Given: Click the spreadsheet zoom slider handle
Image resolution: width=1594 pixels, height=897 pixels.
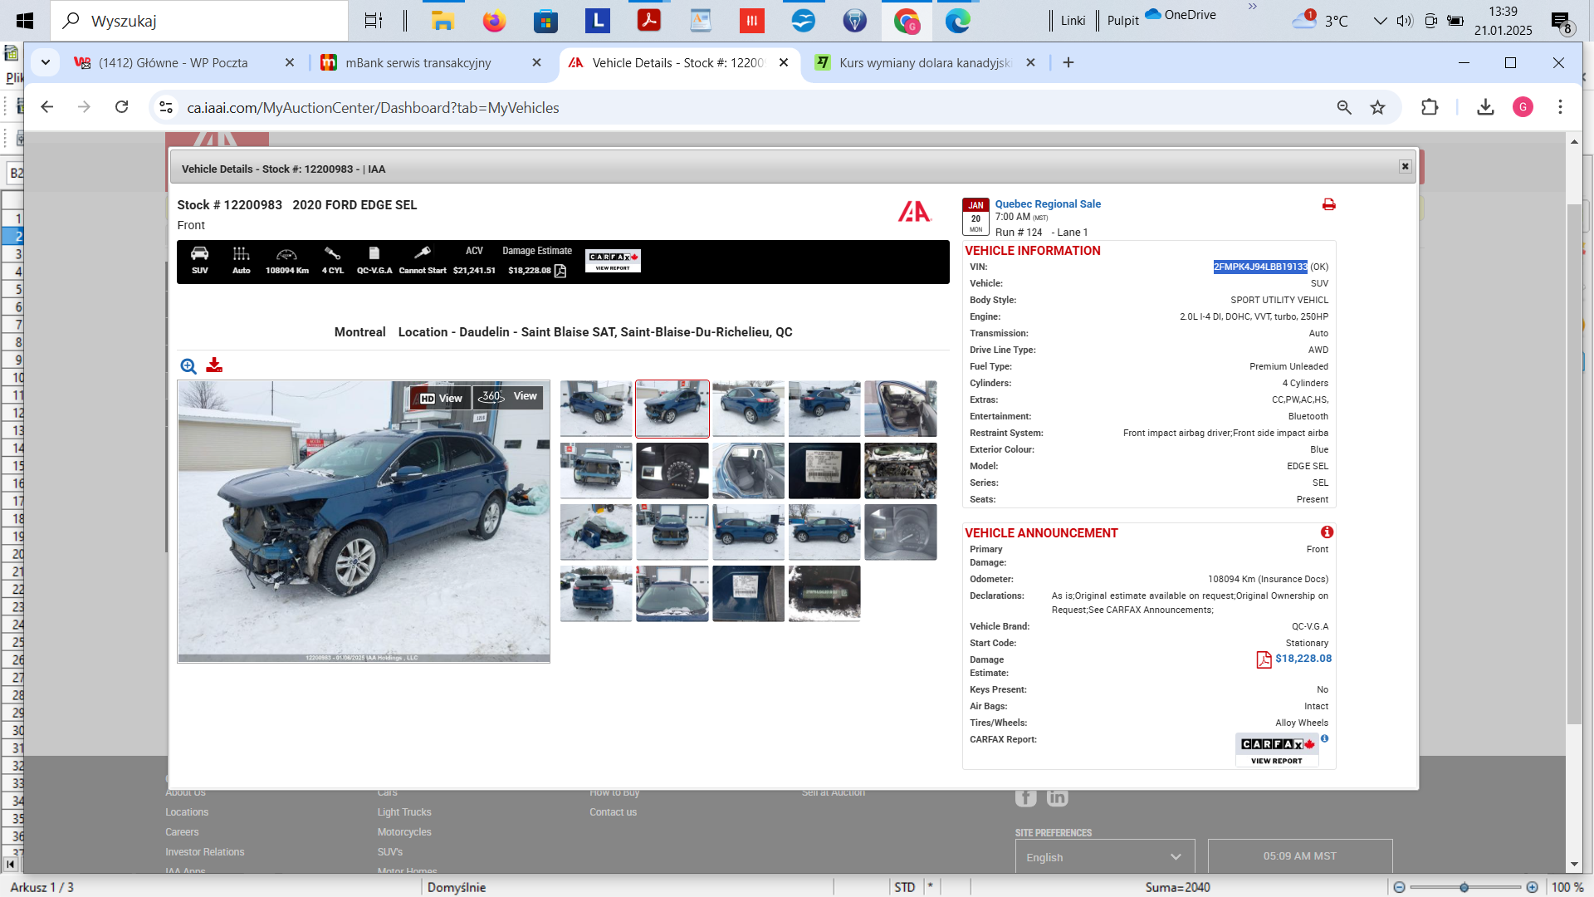Looking at the screenshot, I should (x=1464, y=888).
